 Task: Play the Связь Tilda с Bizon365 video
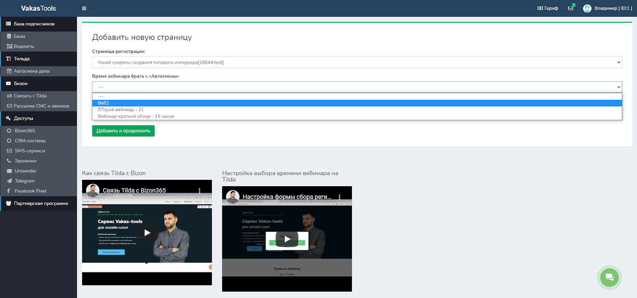pyautogui.click(x=147, y=233)
